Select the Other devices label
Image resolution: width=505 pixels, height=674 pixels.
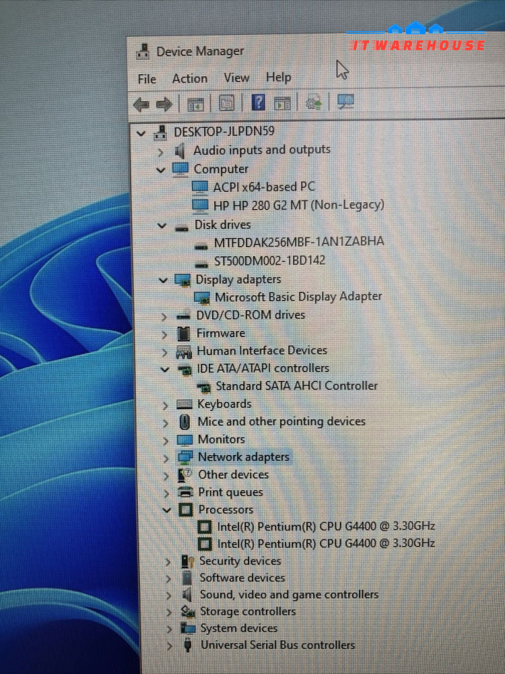tap(233, 474)
